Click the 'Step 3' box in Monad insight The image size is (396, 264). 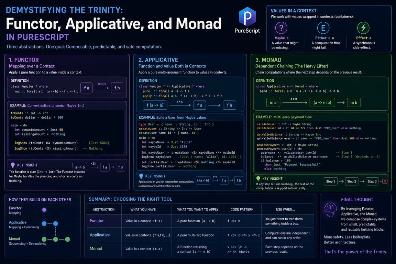tap(372, 181)
